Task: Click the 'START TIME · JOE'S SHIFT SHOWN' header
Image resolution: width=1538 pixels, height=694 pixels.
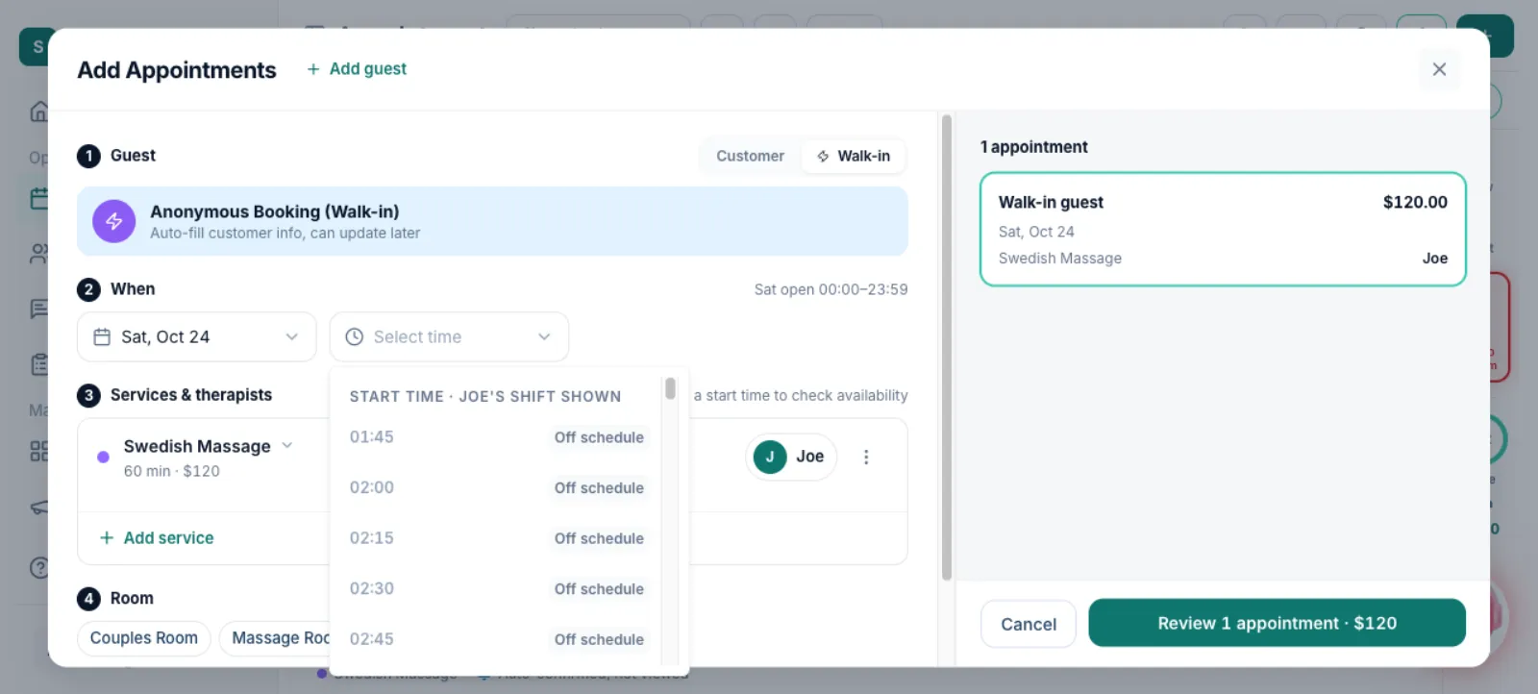Action: pyautogui.click(x=485, y=396)
